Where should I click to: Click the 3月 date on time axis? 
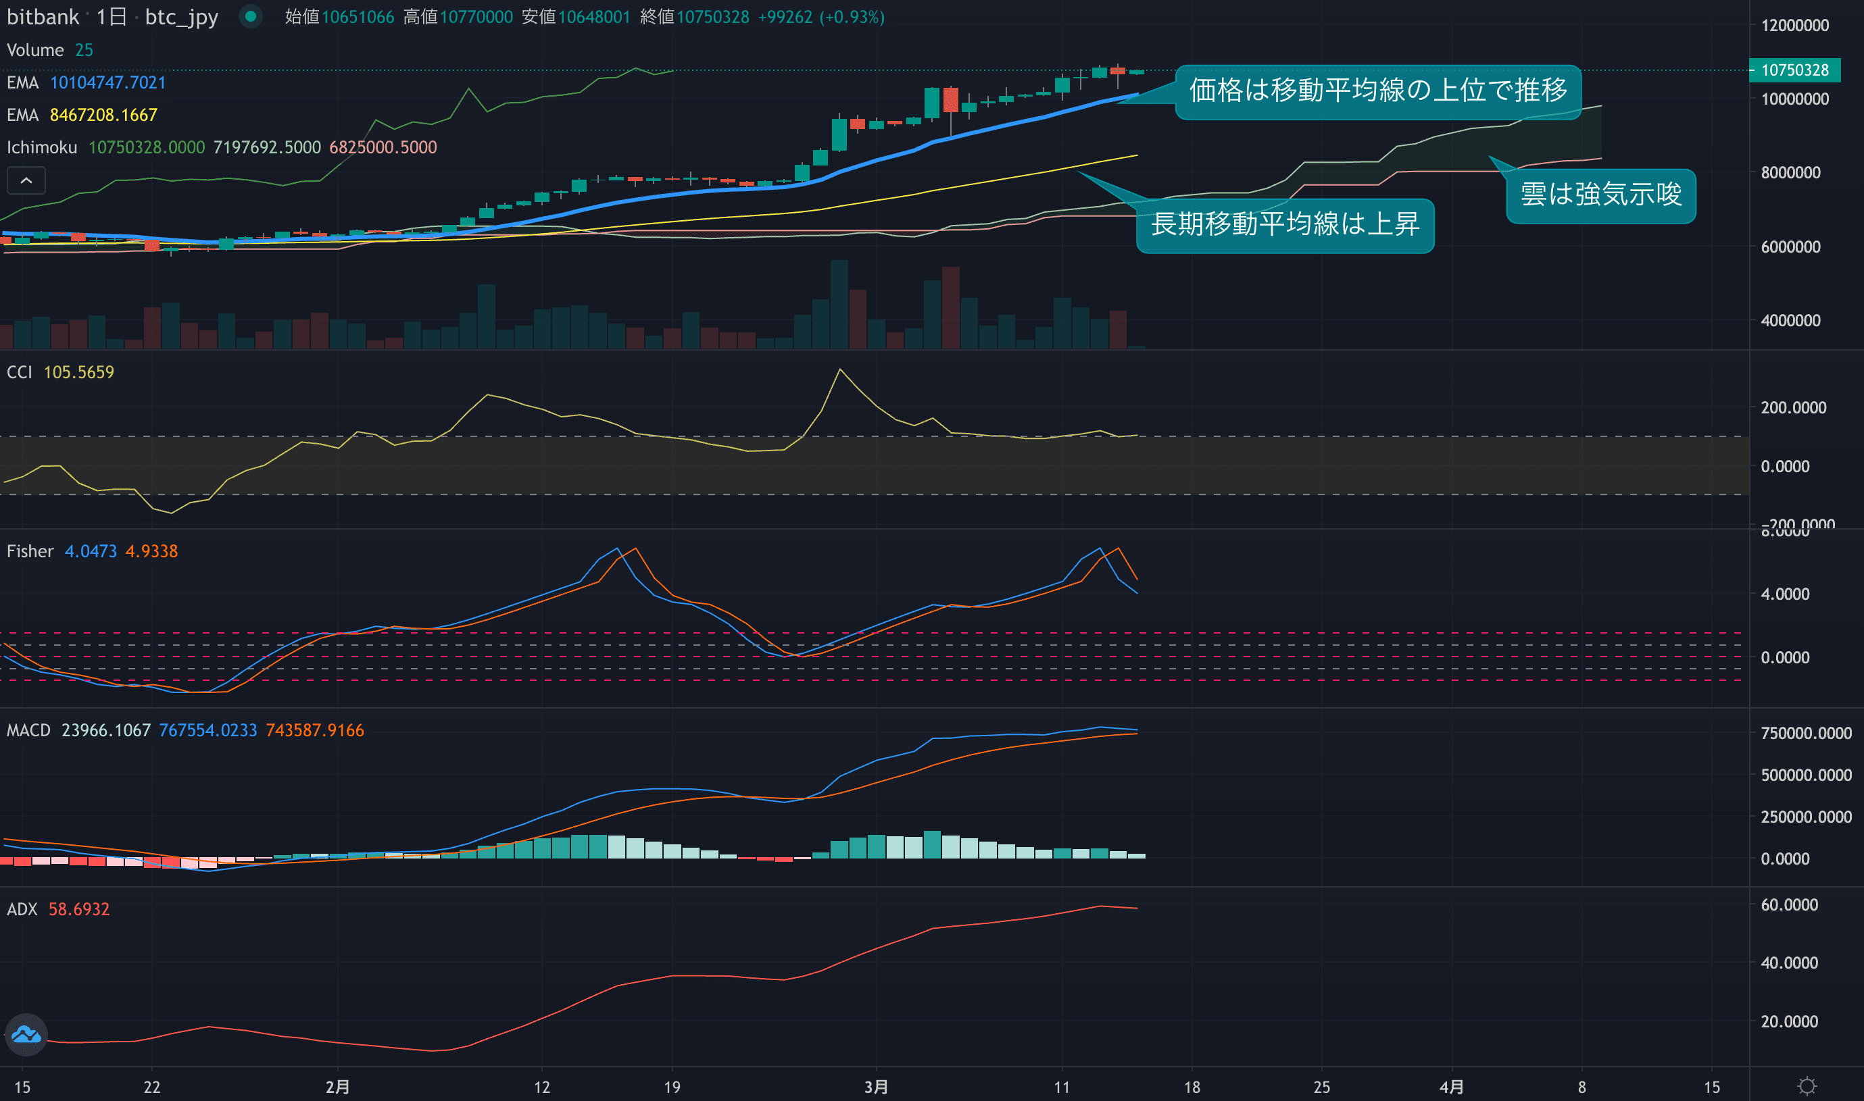[x=876, y=1087]
